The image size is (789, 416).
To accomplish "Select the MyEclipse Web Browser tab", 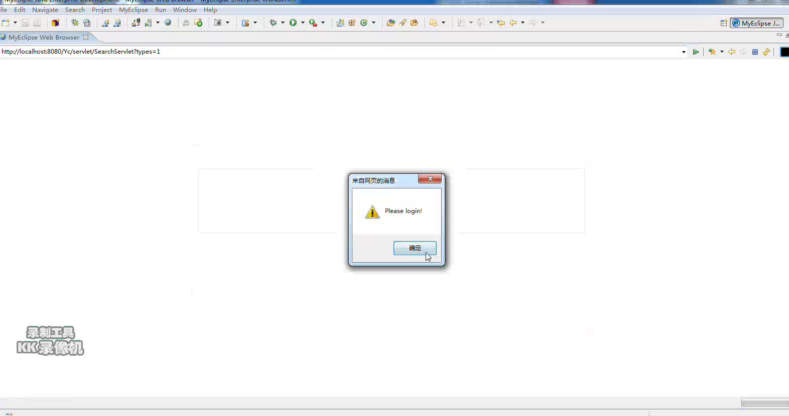I will [44, 37].
